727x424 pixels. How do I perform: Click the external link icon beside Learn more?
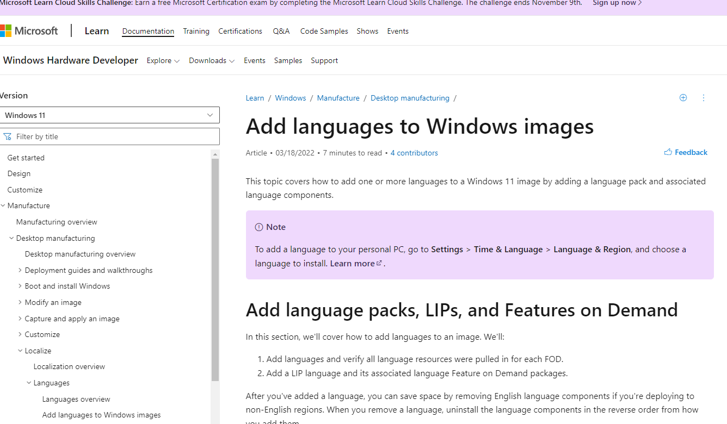point(379,263)
